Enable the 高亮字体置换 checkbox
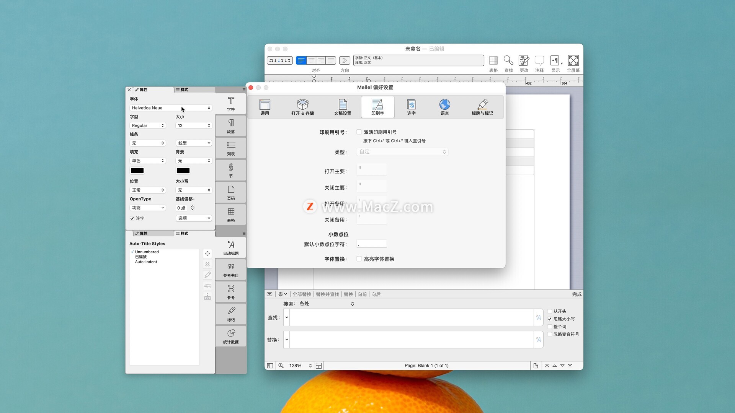 click(x=359, y=259)
